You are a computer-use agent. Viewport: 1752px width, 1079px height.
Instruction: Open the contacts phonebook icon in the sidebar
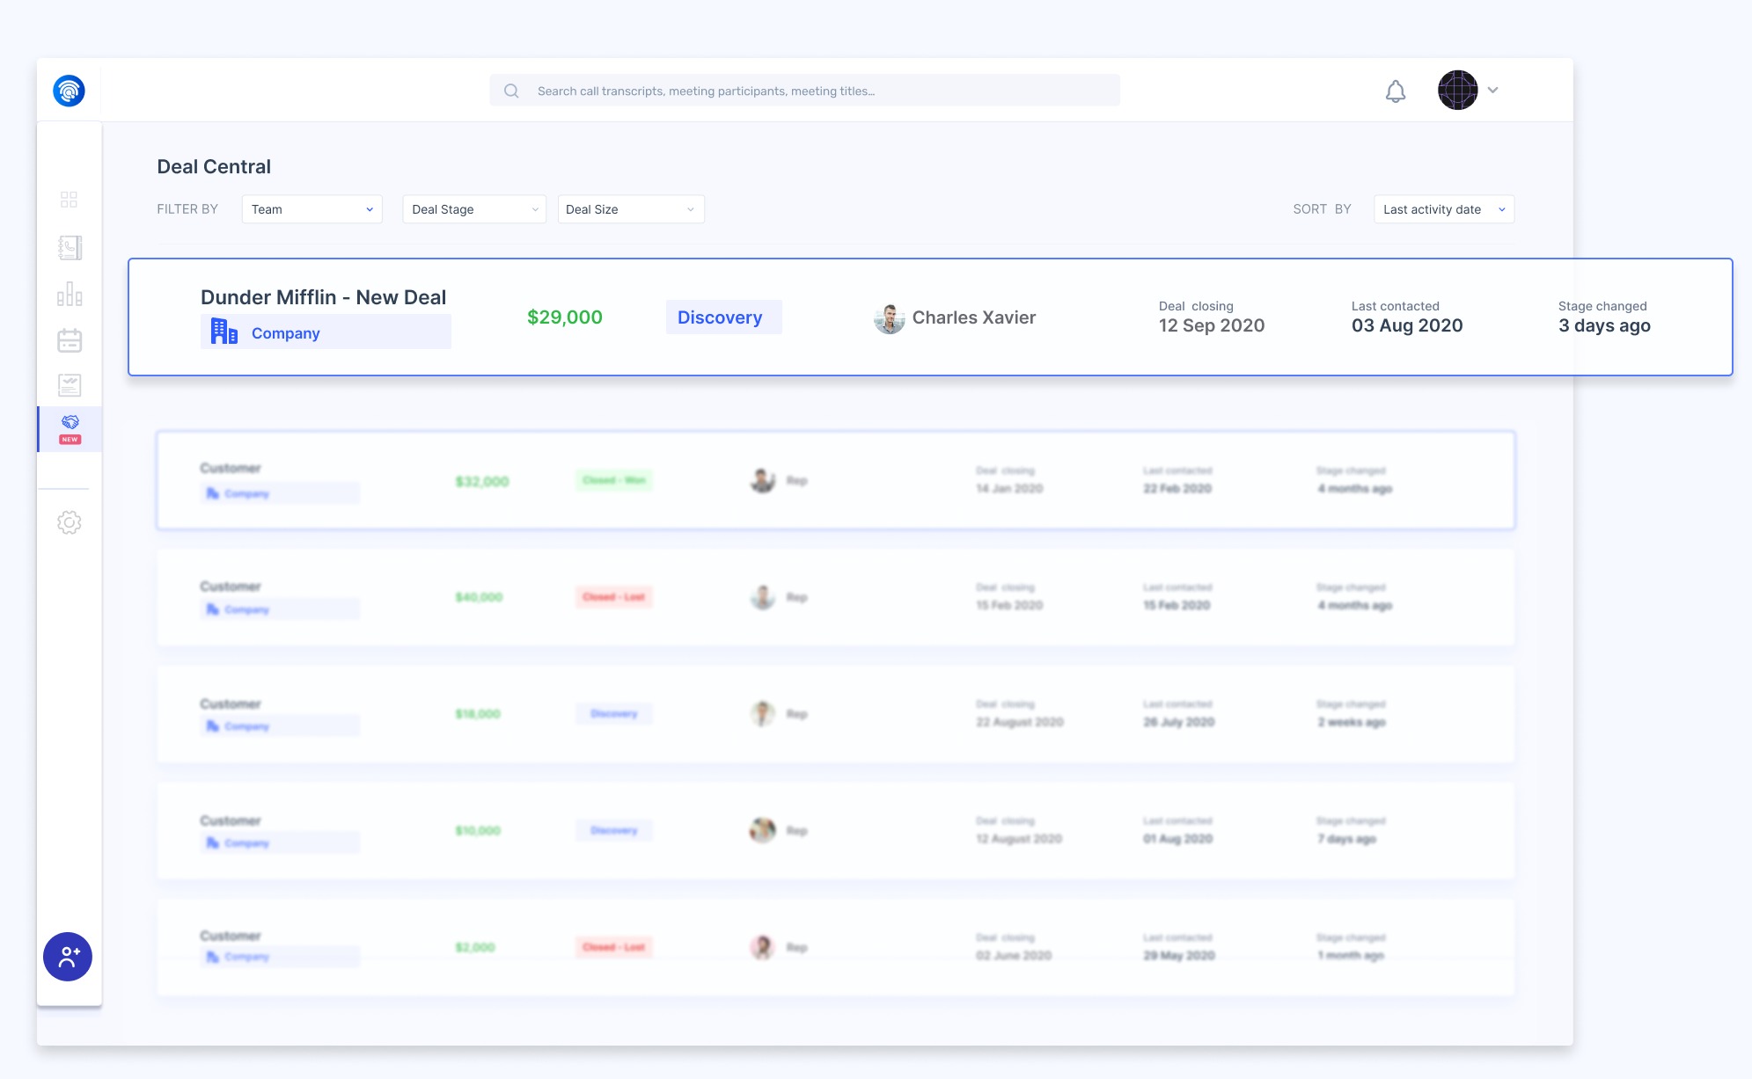(x=70, y=248)
